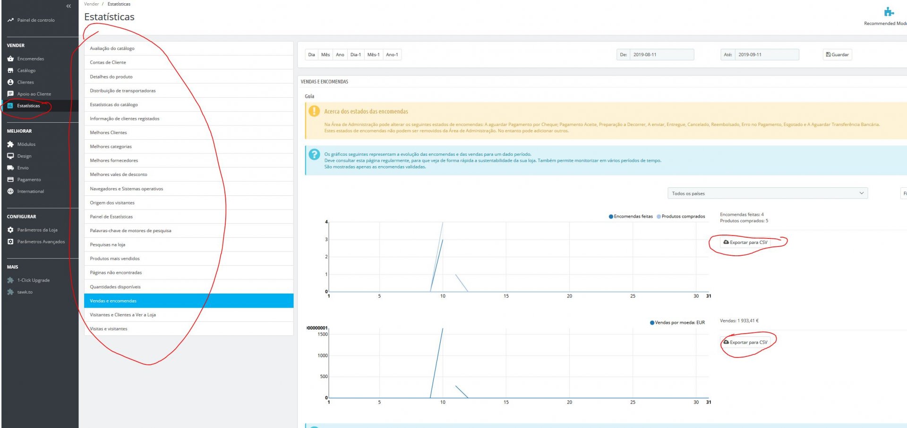Collapse the sidebar with double-chevron icon

pos(68,6)
